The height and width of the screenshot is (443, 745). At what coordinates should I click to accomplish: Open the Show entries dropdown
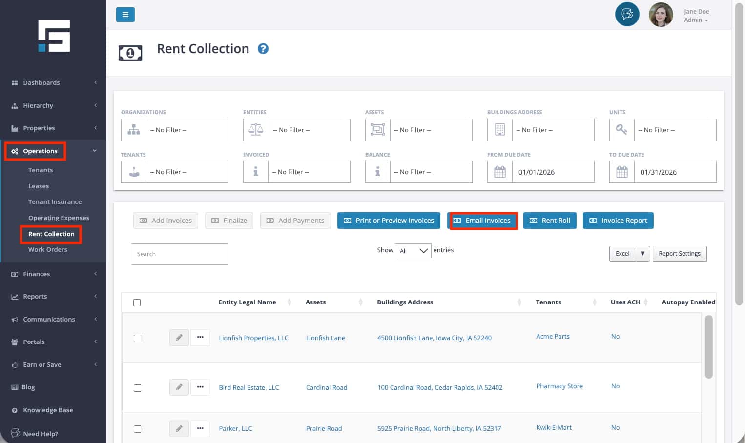pyautogui.click(x=413, y=251)
